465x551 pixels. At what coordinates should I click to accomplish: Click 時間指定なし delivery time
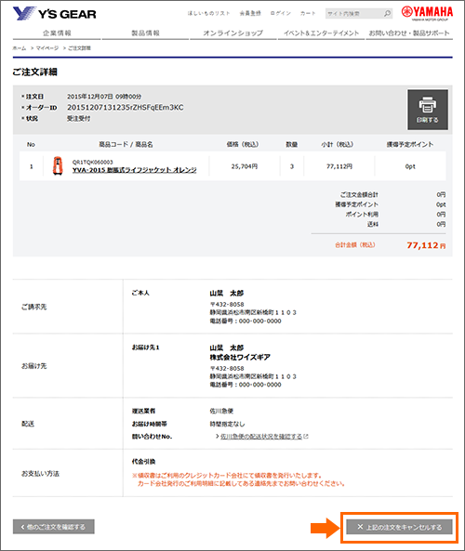pyautogui.click(x=227, y=424)
